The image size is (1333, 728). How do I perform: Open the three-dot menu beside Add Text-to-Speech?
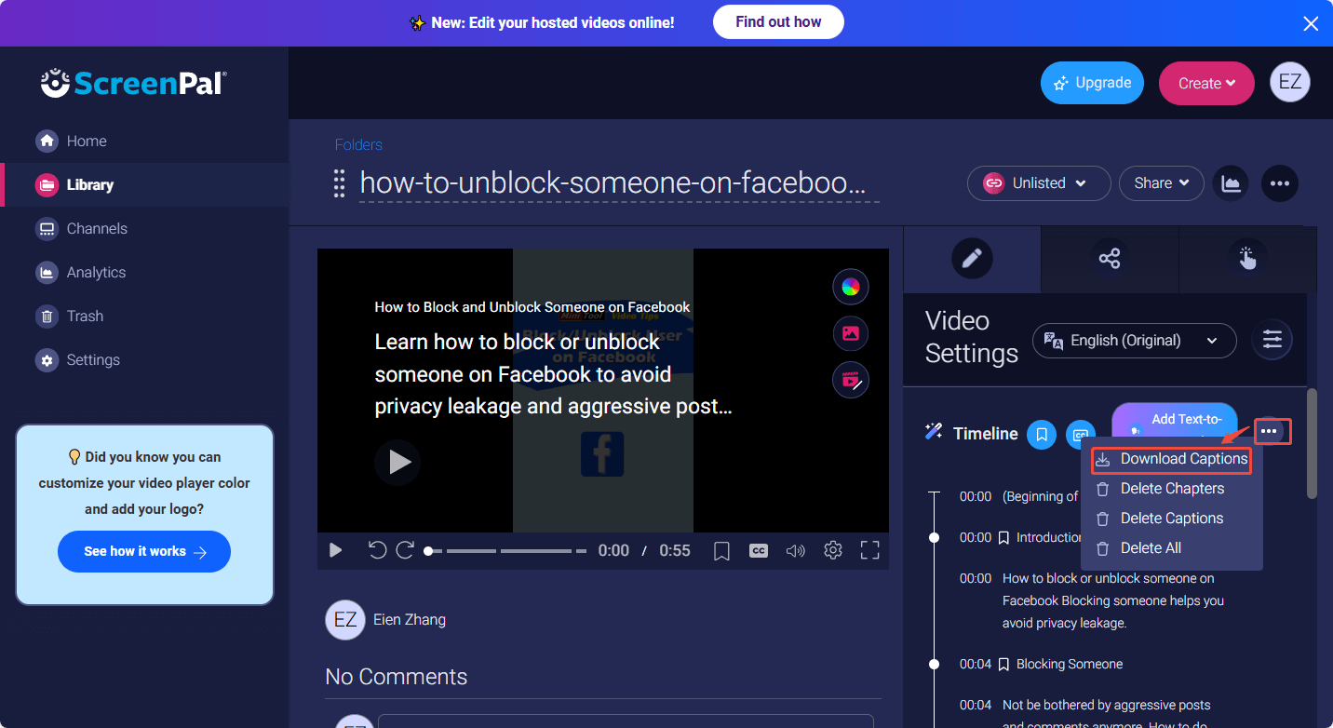[1272, 431]
